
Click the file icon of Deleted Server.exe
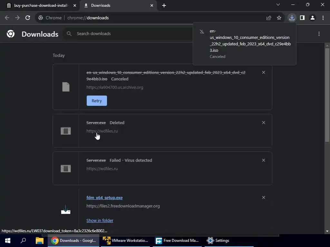[66, 131]
